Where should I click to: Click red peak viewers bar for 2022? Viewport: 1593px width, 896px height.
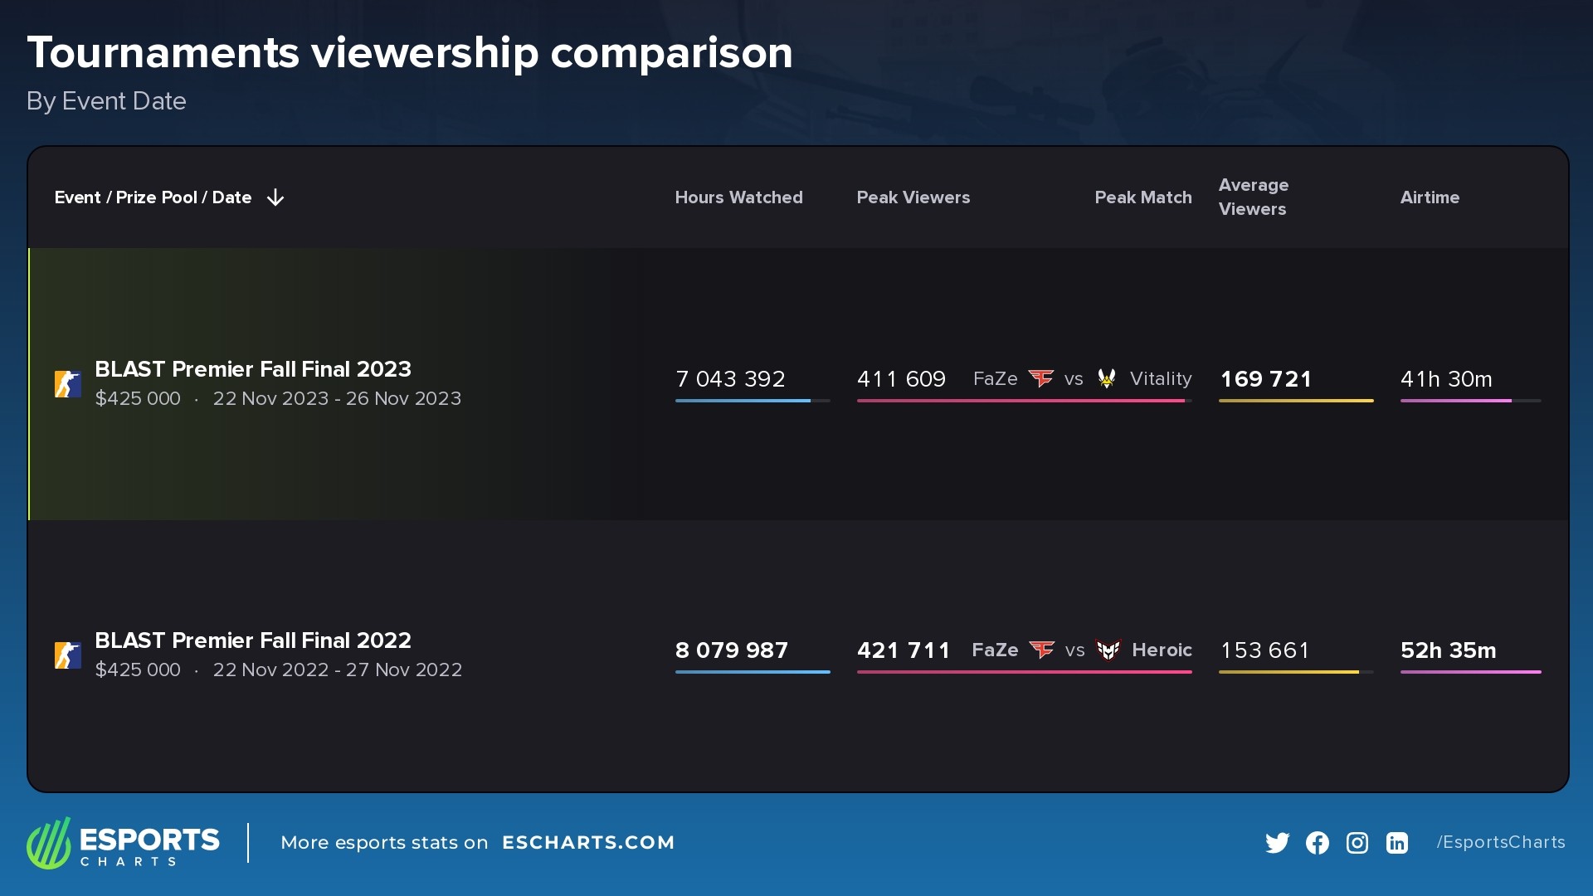(x=1025, y=672)
